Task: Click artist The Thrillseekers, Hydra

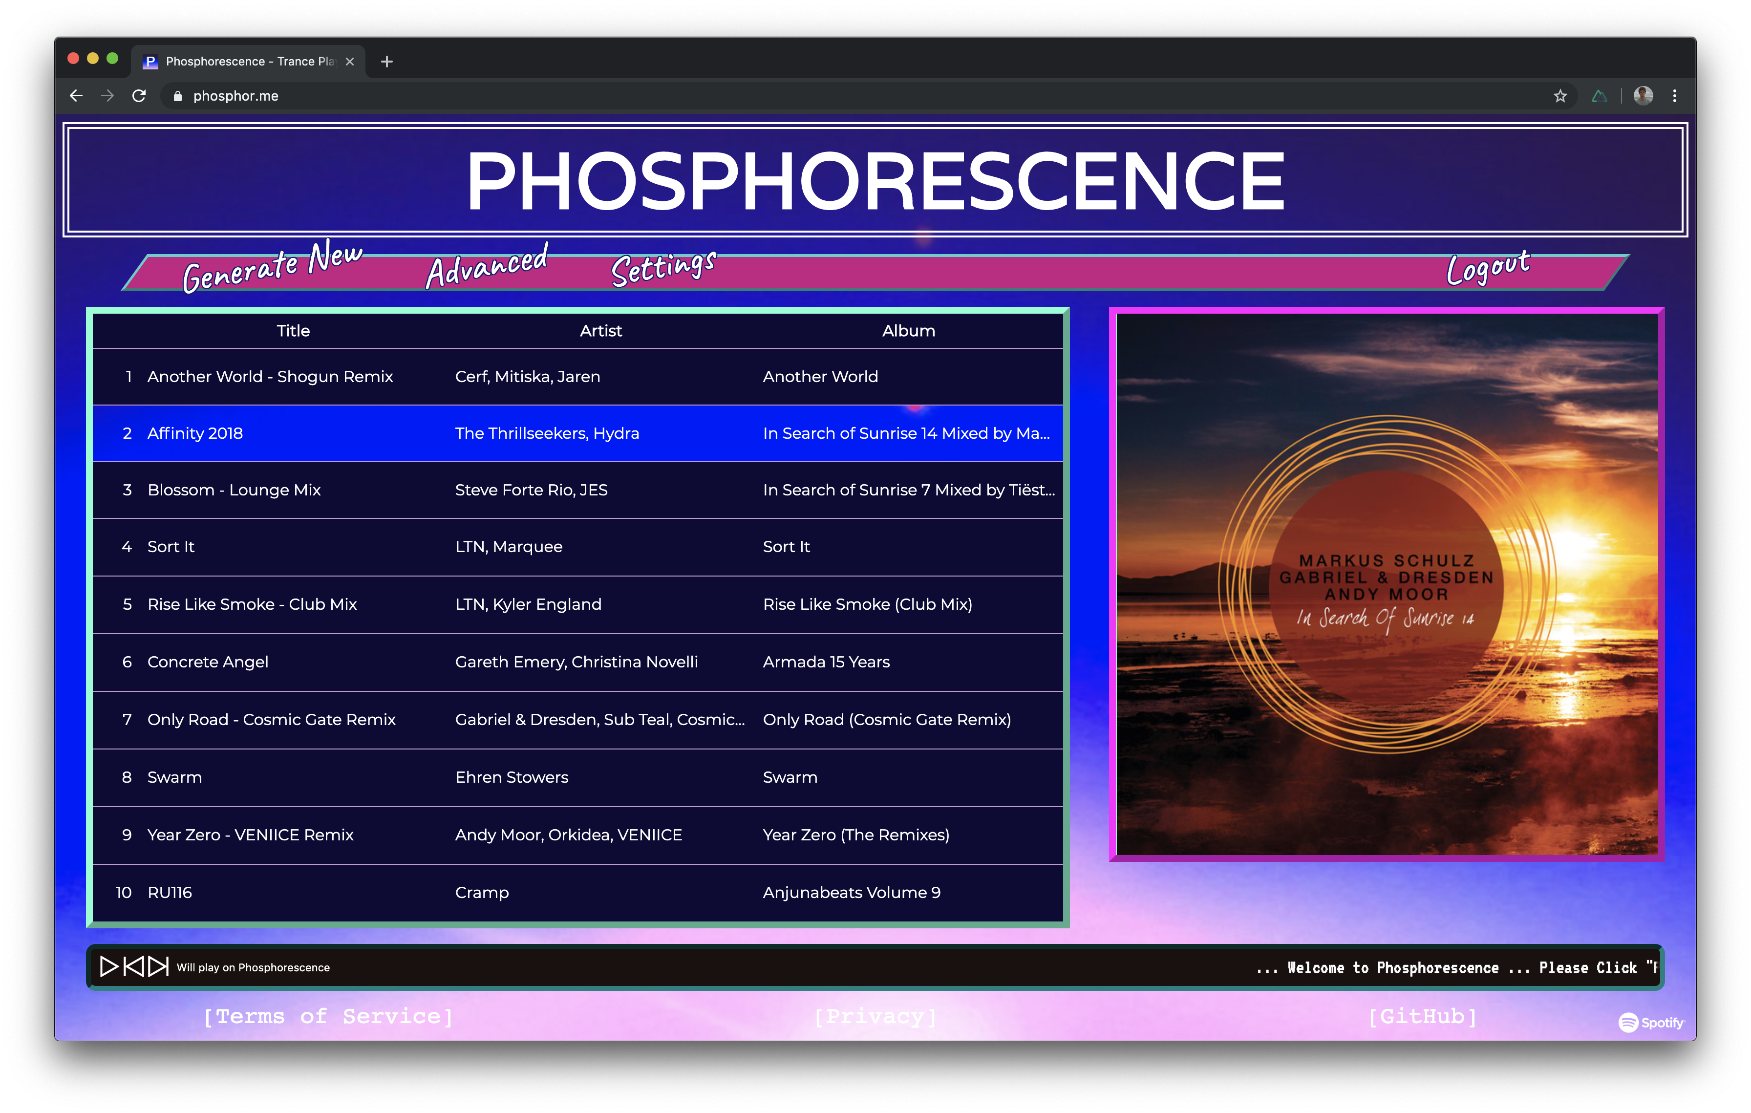Action: [547, 433]
